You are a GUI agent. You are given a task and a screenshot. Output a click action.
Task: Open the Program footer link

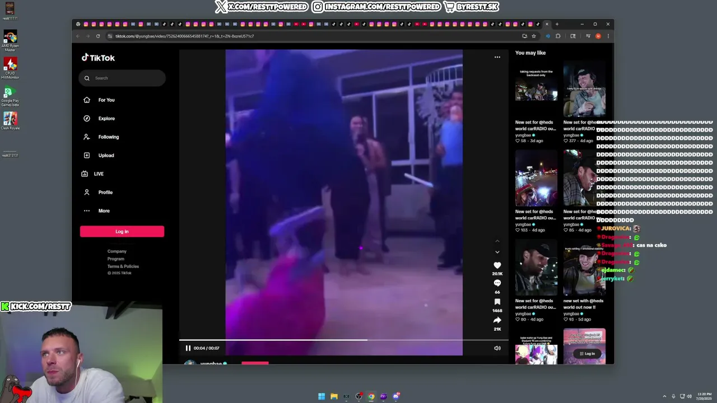coord(116,259)
